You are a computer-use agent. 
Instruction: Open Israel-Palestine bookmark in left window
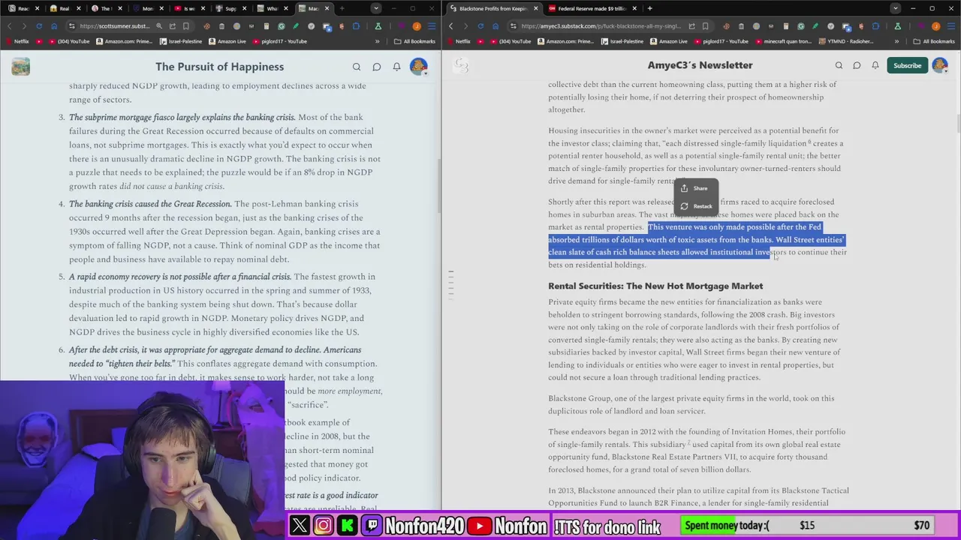(182, 41)
